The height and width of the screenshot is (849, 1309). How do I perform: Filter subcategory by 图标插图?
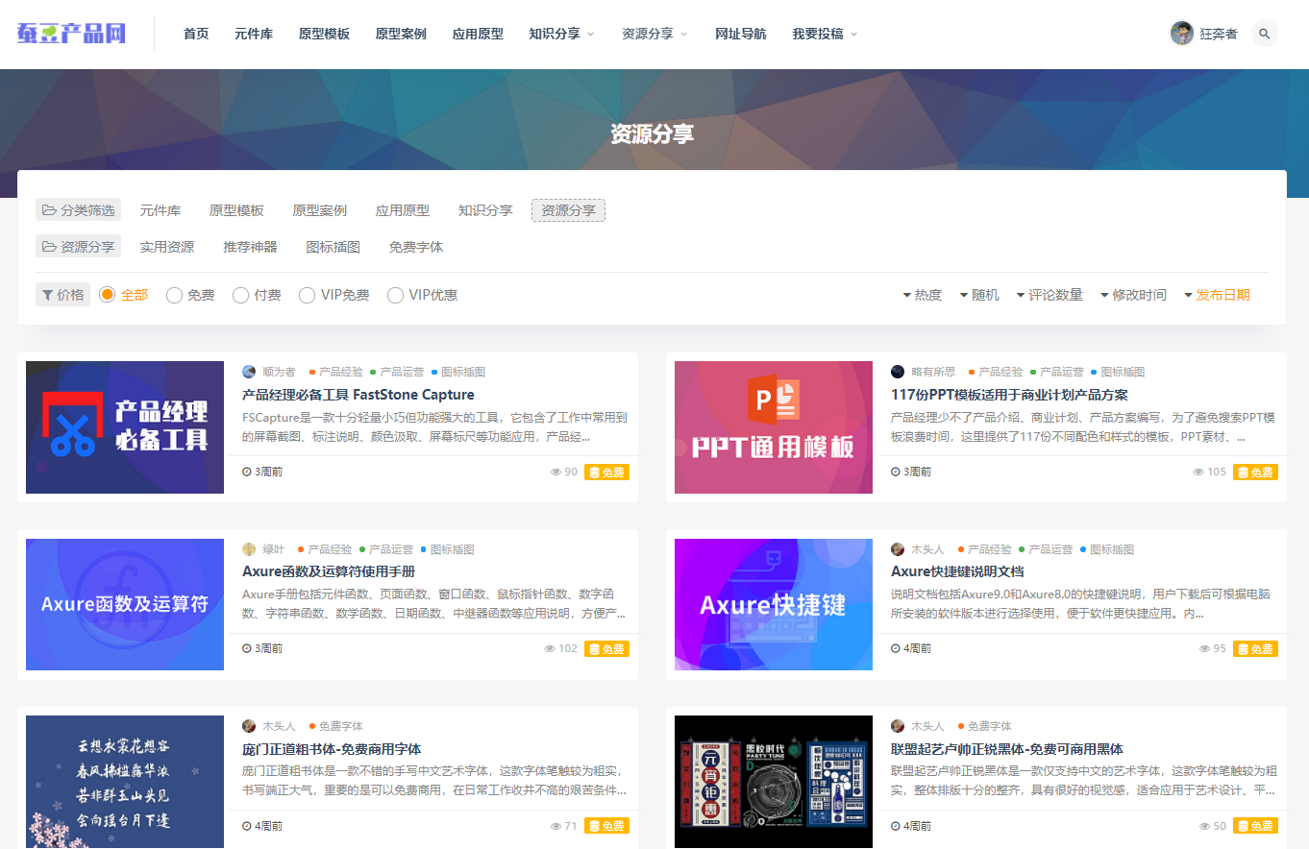coord(333,247)
